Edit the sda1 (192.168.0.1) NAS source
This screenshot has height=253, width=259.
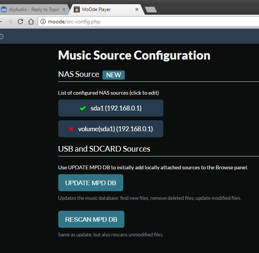(x=111, y=108)
